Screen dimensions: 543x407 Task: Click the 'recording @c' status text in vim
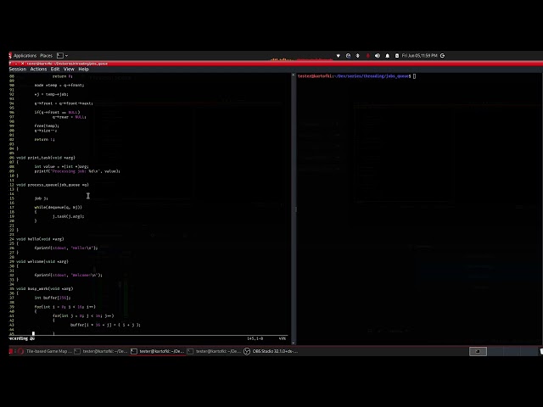[22, 338]
